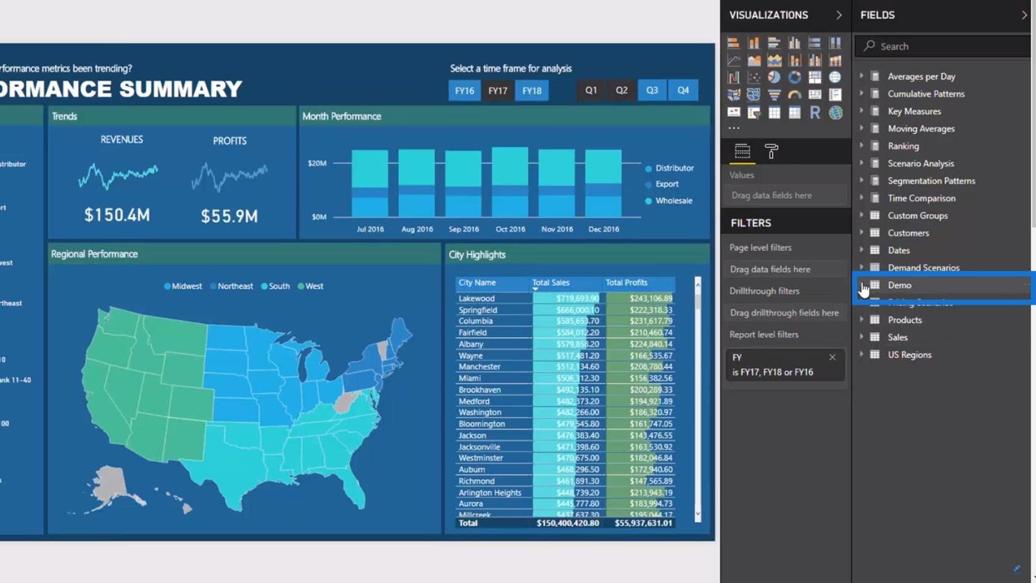Select the Scatter chart visual
The image size is (1036, 583).
[x=754, y=77]
